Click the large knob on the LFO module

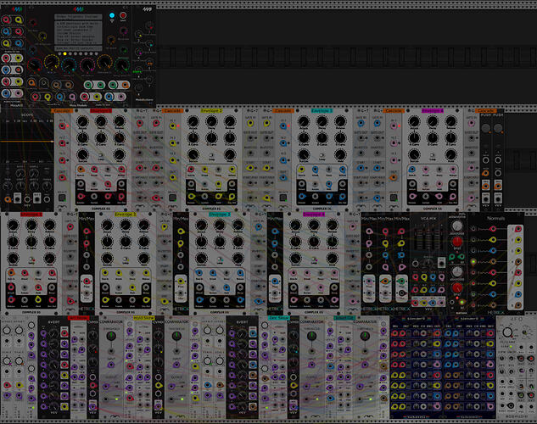(507, 332)
